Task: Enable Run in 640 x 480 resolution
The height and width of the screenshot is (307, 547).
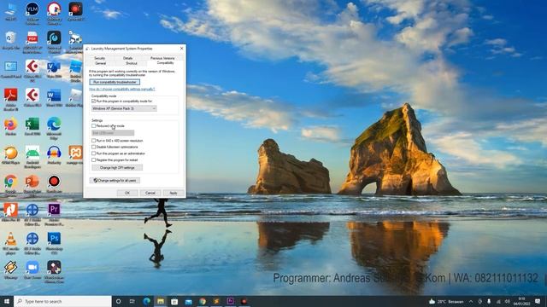Action: (x=93, y=141)
